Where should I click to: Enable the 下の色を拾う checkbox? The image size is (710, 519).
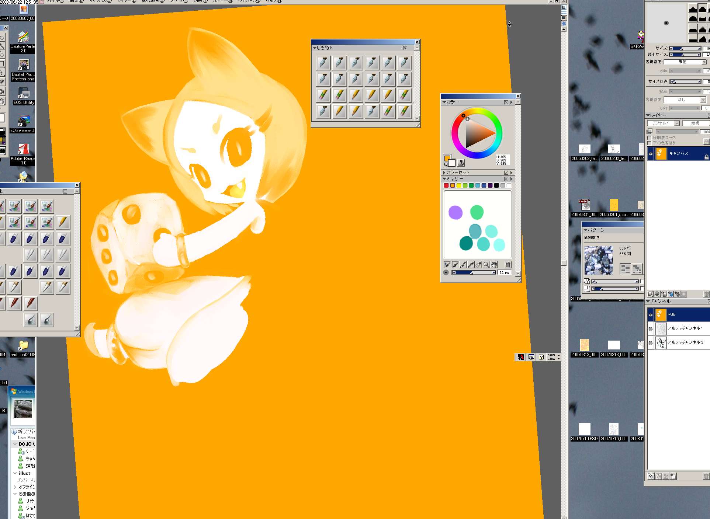[x=649, y=143]
